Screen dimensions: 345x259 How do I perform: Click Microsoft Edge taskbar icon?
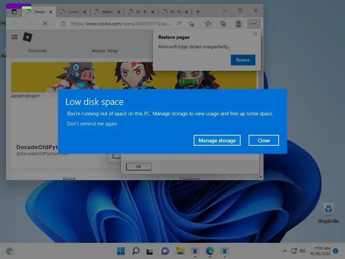click(210, 251)
